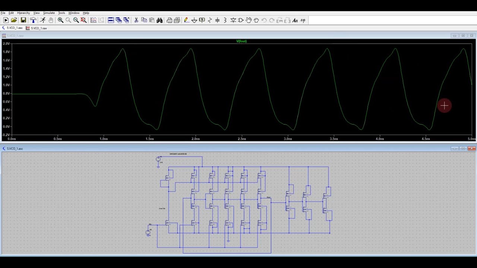Click the 2.5ns time axis label
This screenshot has height=268, width=477.
point(242,139)
